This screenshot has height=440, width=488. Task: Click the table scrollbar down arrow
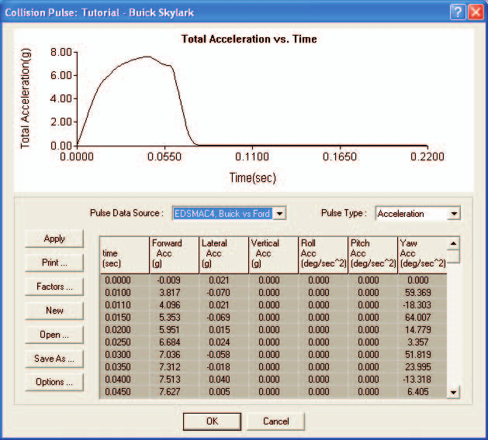click(x=453, y=392)
